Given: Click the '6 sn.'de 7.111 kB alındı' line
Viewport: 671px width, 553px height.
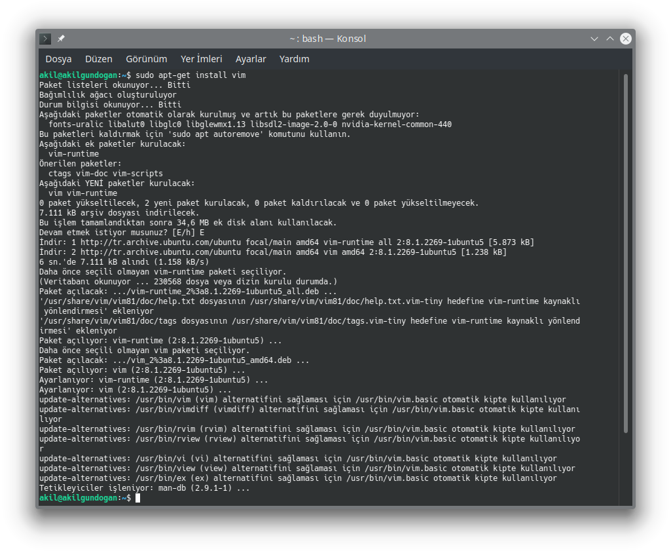Looking at the screenshot, I should pos(124,262).
